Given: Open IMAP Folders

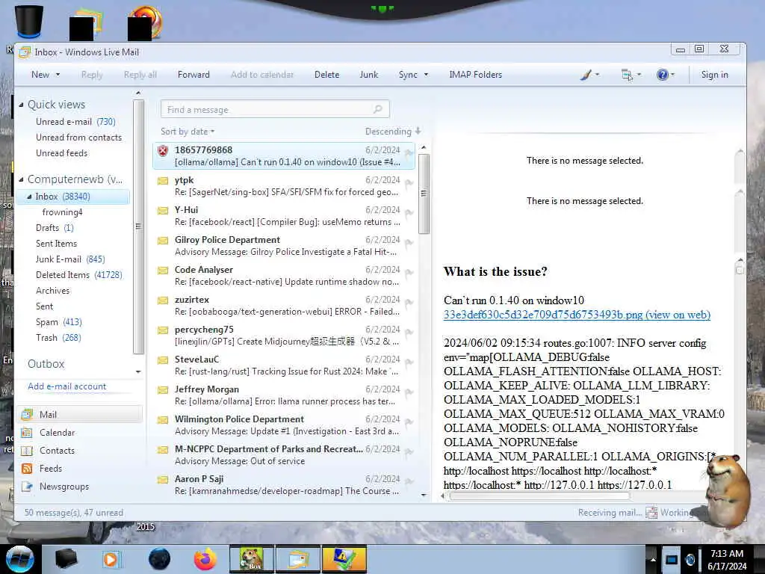Looking at the screenshot, I should pyautogui.click(x=476, y=75).
